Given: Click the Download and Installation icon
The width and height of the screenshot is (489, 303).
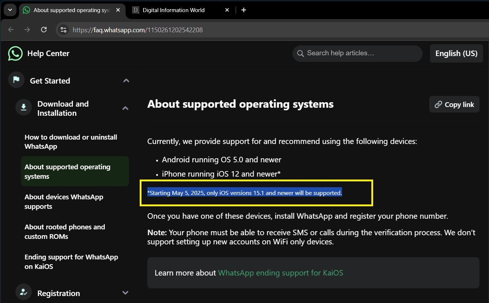Looking at the screenshot, I should tap(23, 107).
